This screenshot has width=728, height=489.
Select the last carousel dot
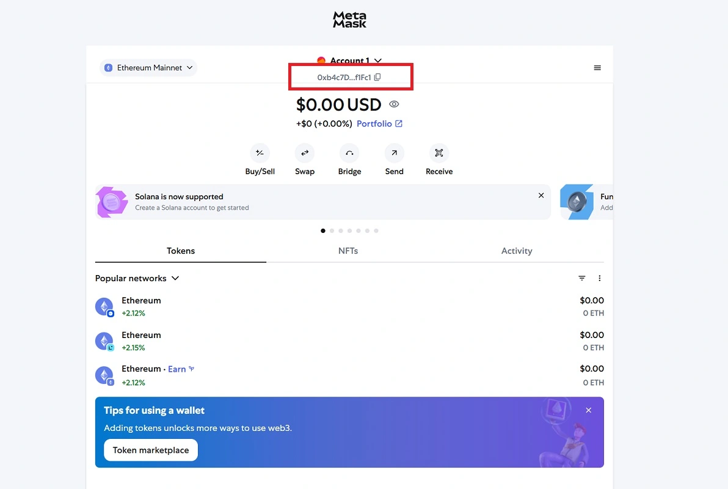pos(376,230)
